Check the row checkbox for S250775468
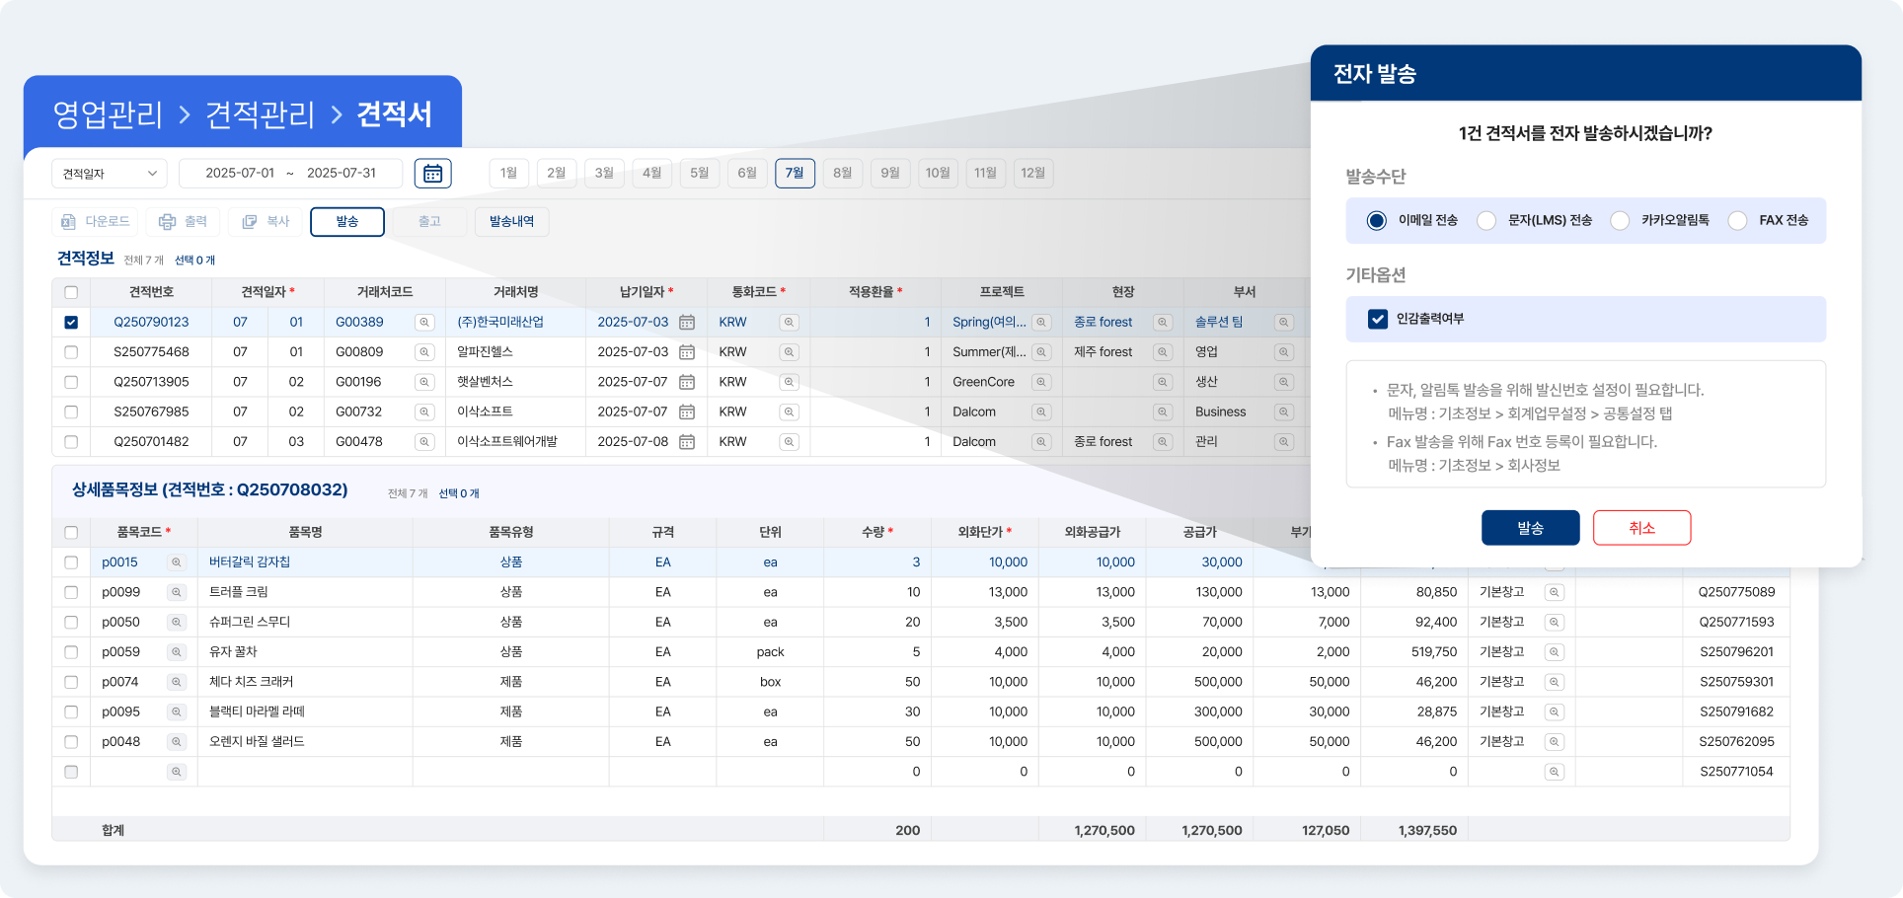This screenshot has height=898, width=1903. pyautogui.click(x=71, y=352)
